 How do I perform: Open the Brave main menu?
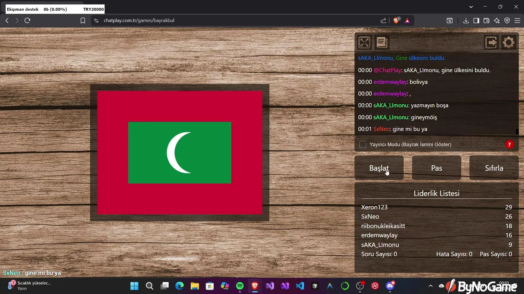coord(517,20)
